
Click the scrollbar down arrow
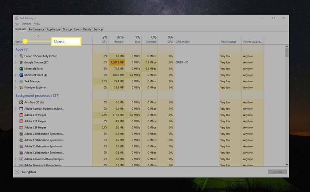pos(287,165)
